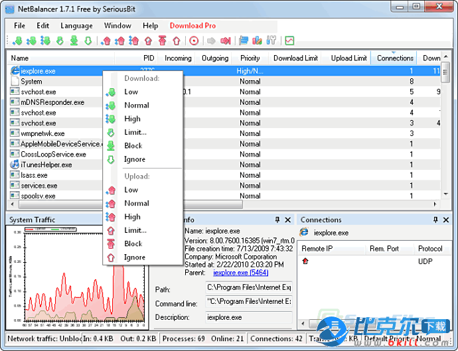Toggle the pin on the process info panel
The image size is (458, 351).
[x=277, y=220]
